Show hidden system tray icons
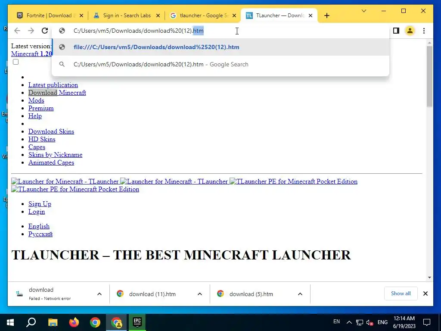Image resolution: width=441 pixels, height=331 pixels. pos(349,322)
